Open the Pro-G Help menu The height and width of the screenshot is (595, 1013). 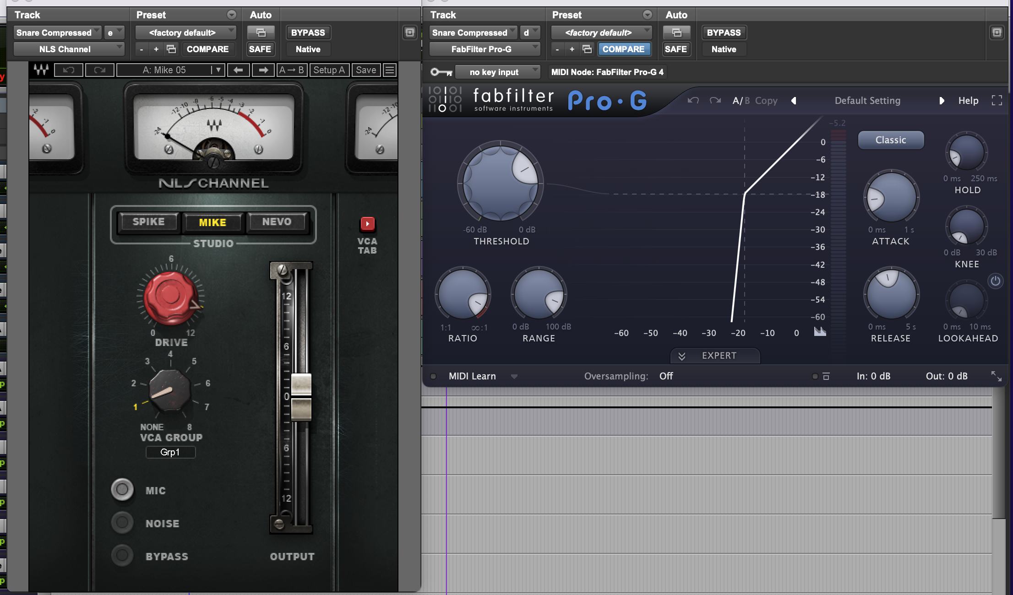[x=968, y=101]
